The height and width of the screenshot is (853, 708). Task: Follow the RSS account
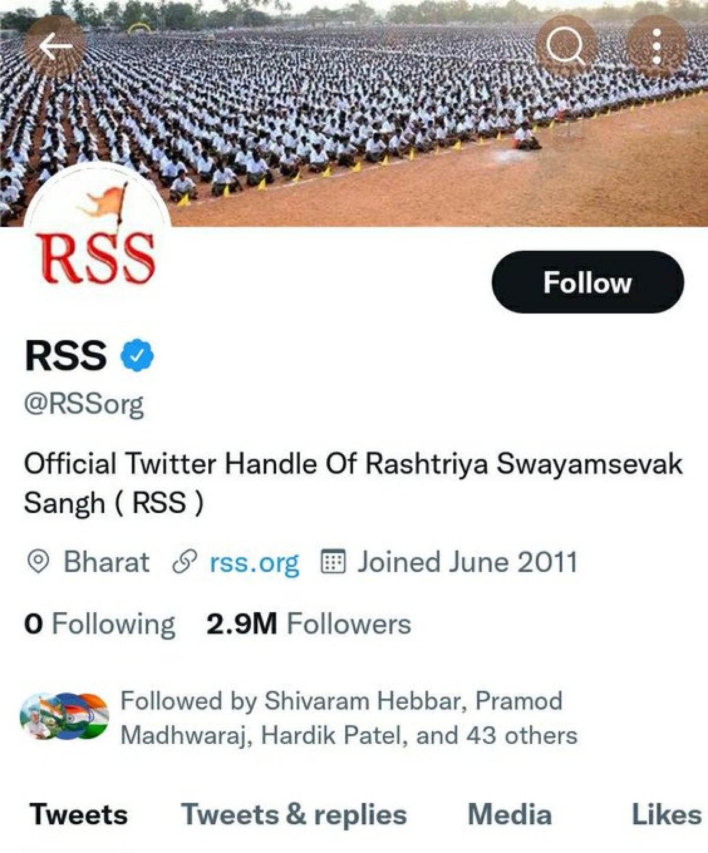pyautogui.click(x=588, y=282)
